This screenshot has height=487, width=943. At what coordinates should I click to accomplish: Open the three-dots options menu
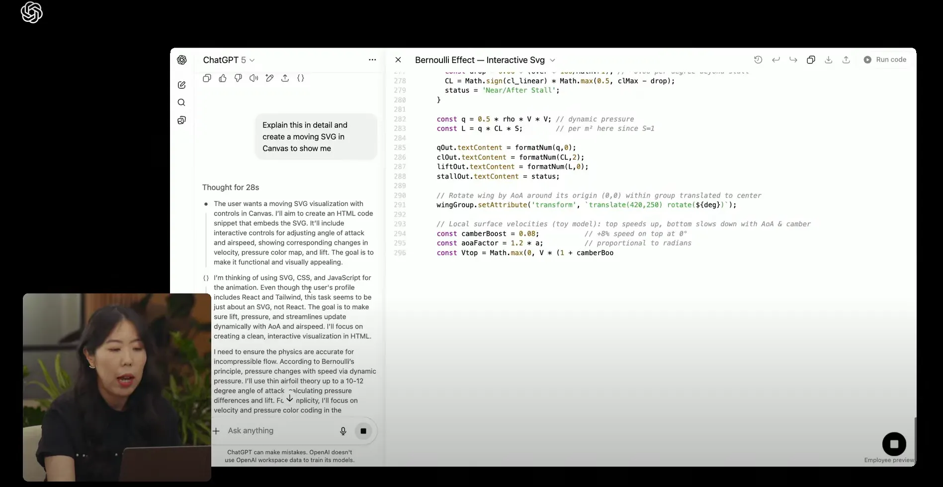pyautogui.click(x=372, y=60)
